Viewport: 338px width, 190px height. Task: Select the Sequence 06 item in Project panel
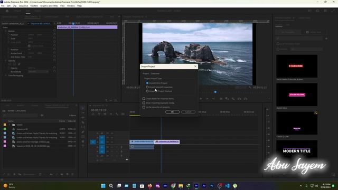click(22, 129)
